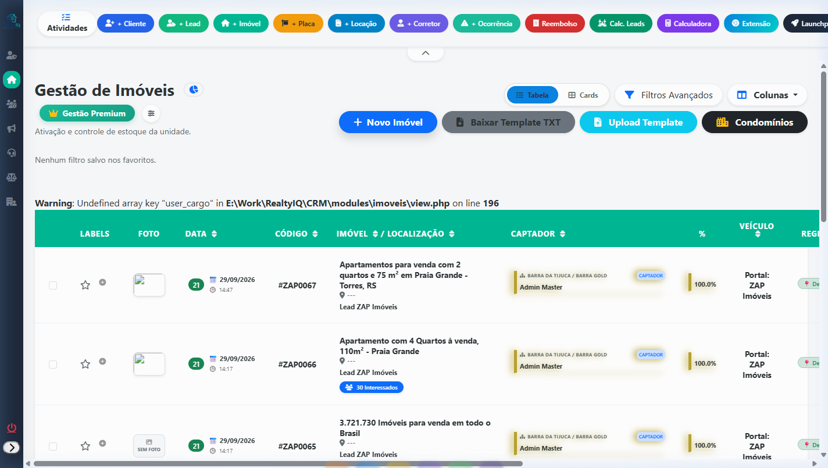The height and width of the screenshot is (468, 828).
Task: Select the checkbox for row #ZAP0066
Action: coord(53,365)
